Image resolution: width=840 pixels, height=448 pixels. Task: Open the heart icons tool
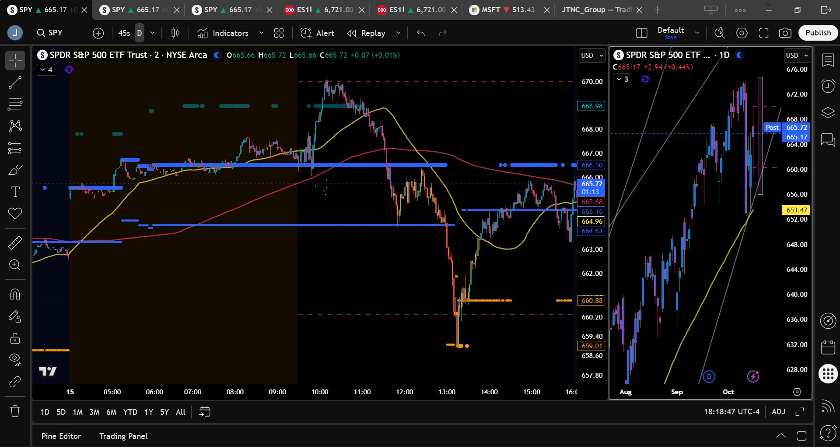(x=15, y=214)
